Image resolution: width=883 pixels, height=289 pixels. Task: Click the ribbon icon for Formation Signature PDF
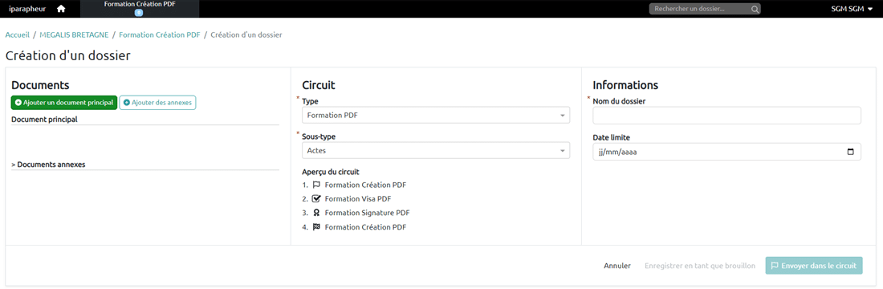point(316,213)
